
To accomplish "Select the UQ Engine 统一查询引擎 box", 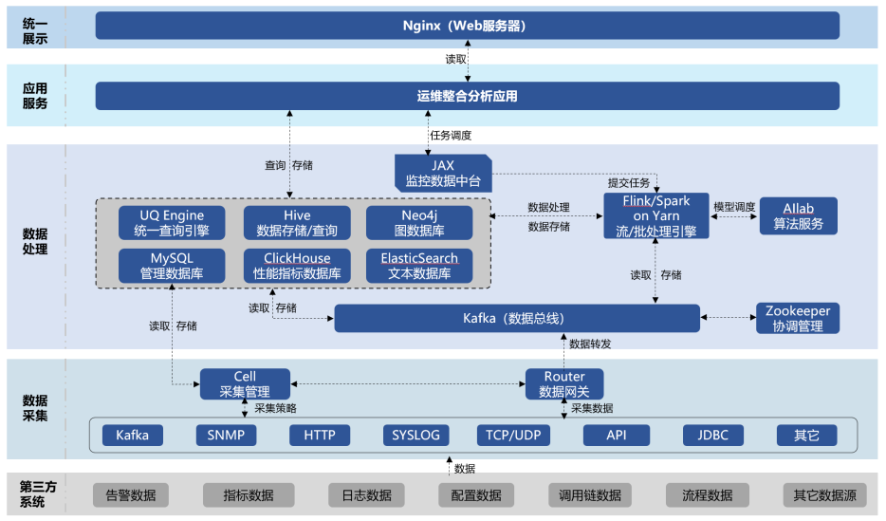I will click(x=172, y=223).
